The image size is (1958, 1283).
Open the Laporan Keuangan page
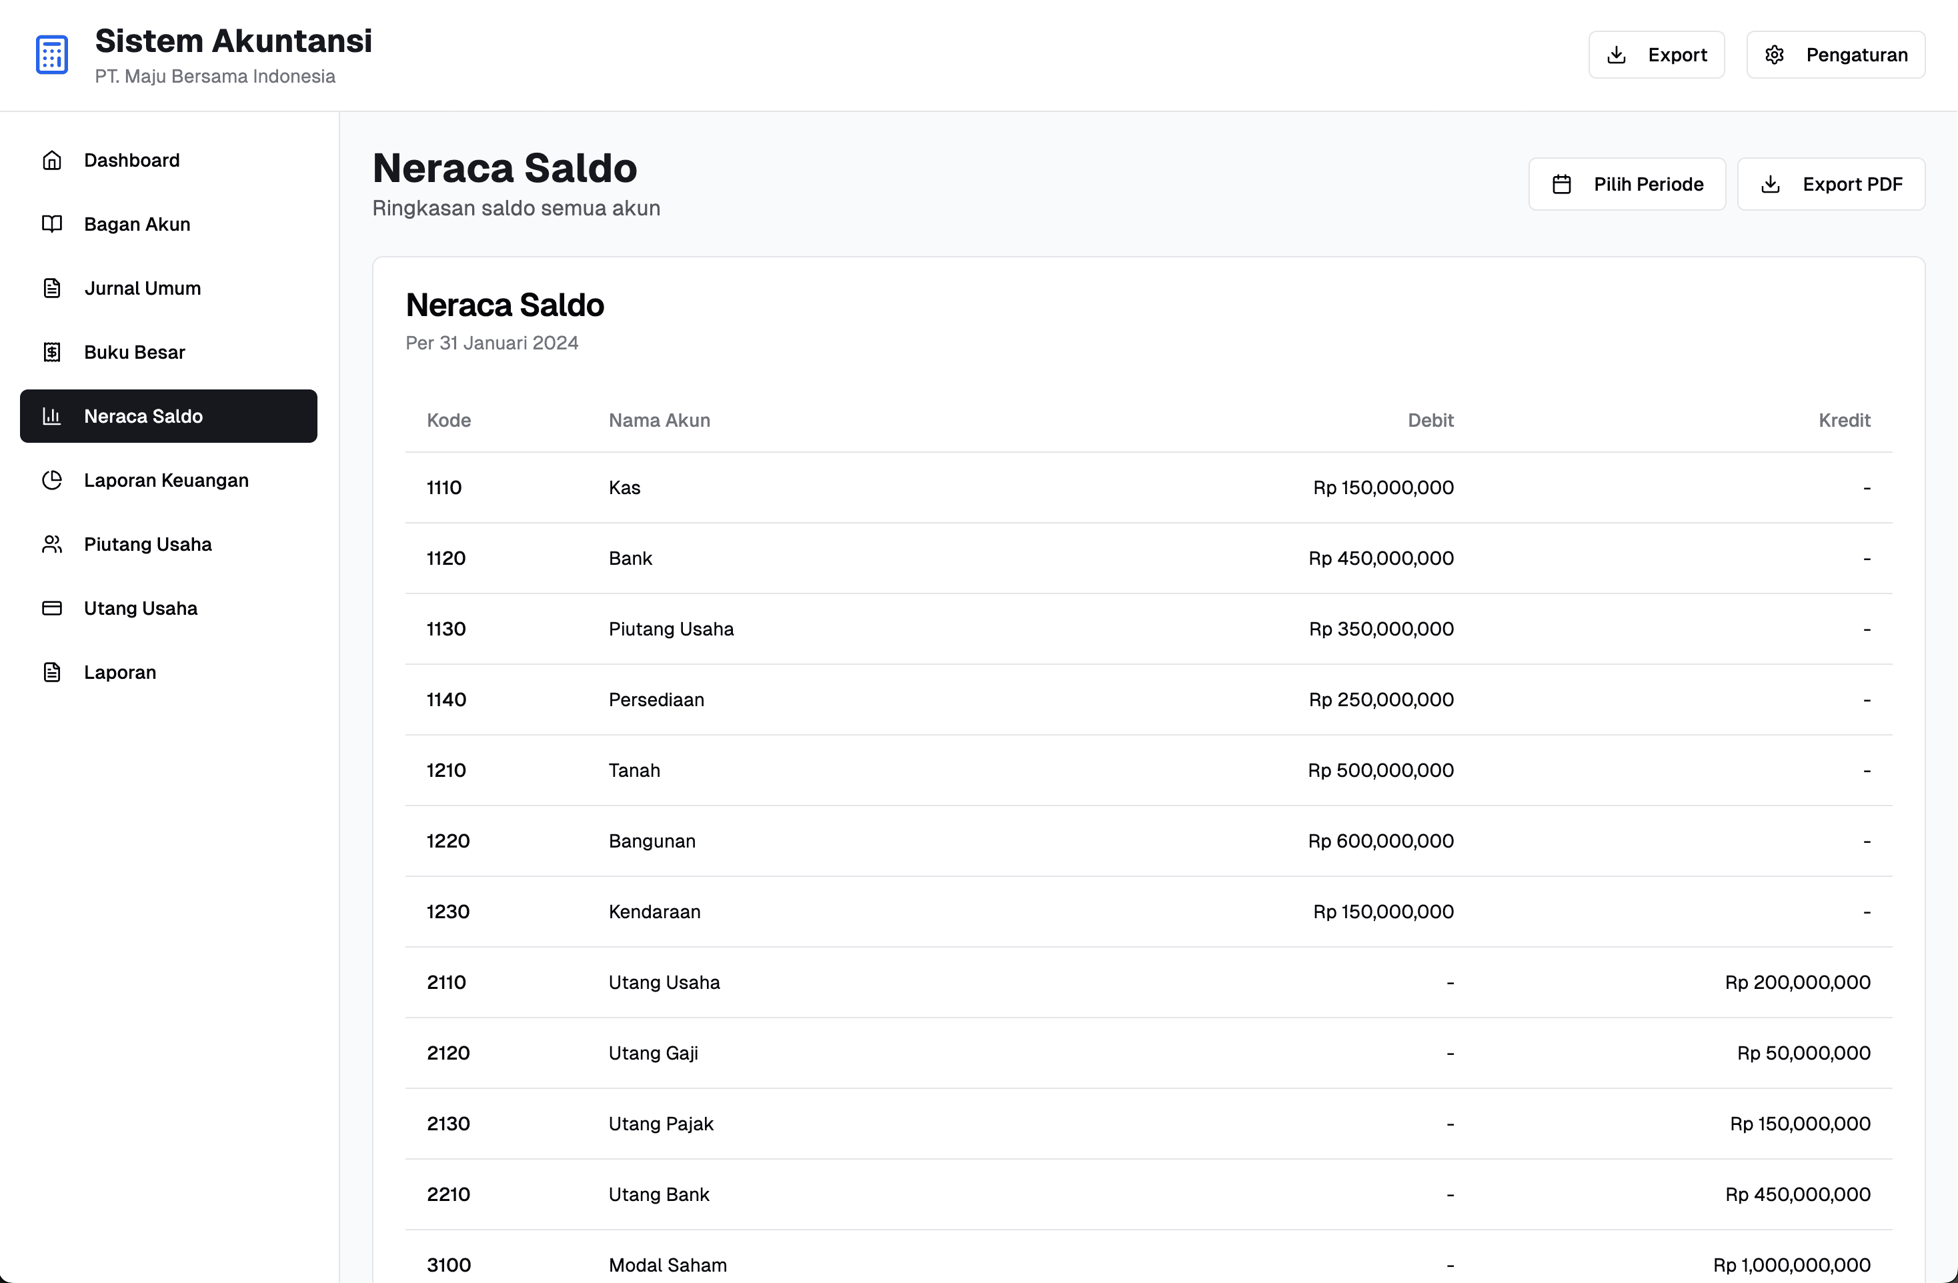pos(169,480)
